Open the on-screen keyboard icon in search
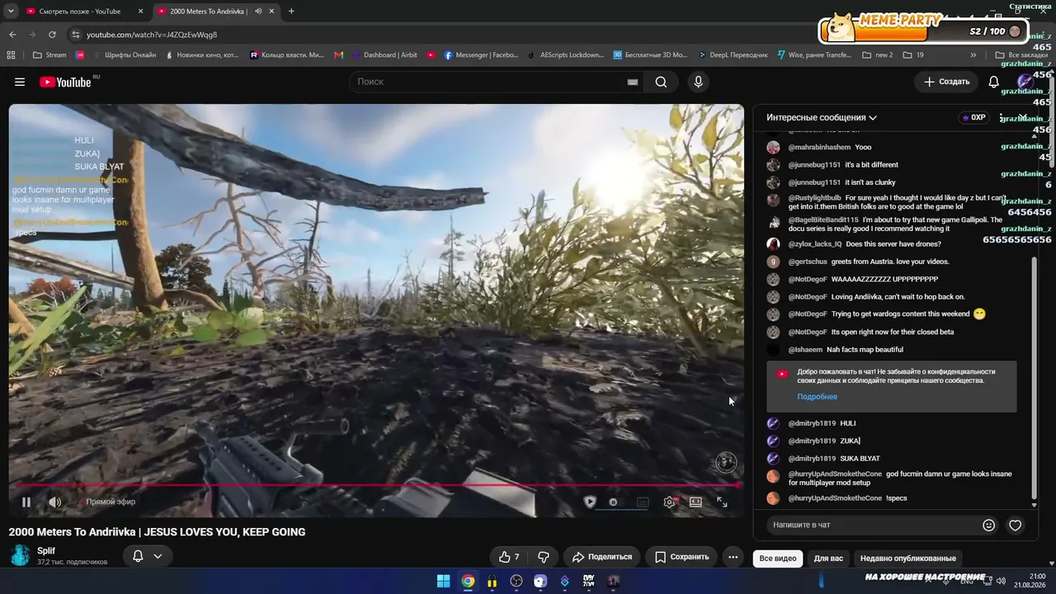Screen dimensions: 1056x594 (x=633, y=82)
